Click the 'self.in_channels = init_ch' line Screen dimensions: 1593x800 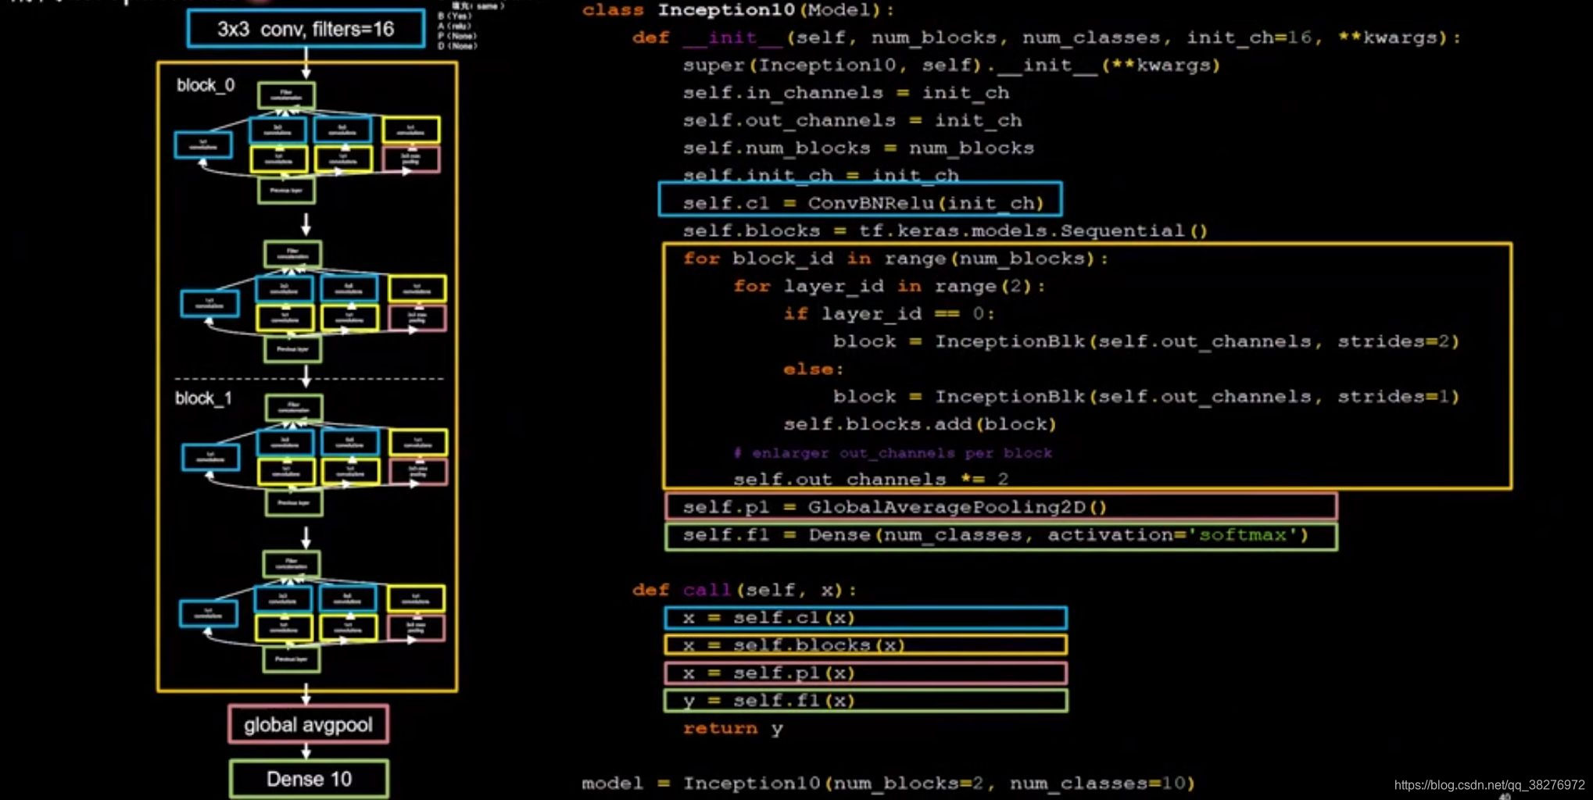pyautogui.click(x=847, y=93)
